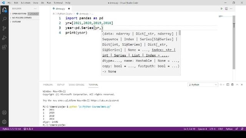This screenshot has height=138, width=246.
Task: Click the Ln 3, Col cursor position indicator
Action: point(189,129)
